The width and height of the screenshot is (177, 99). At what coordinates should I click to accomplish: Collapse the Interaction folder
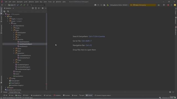[x=14, y=53]
